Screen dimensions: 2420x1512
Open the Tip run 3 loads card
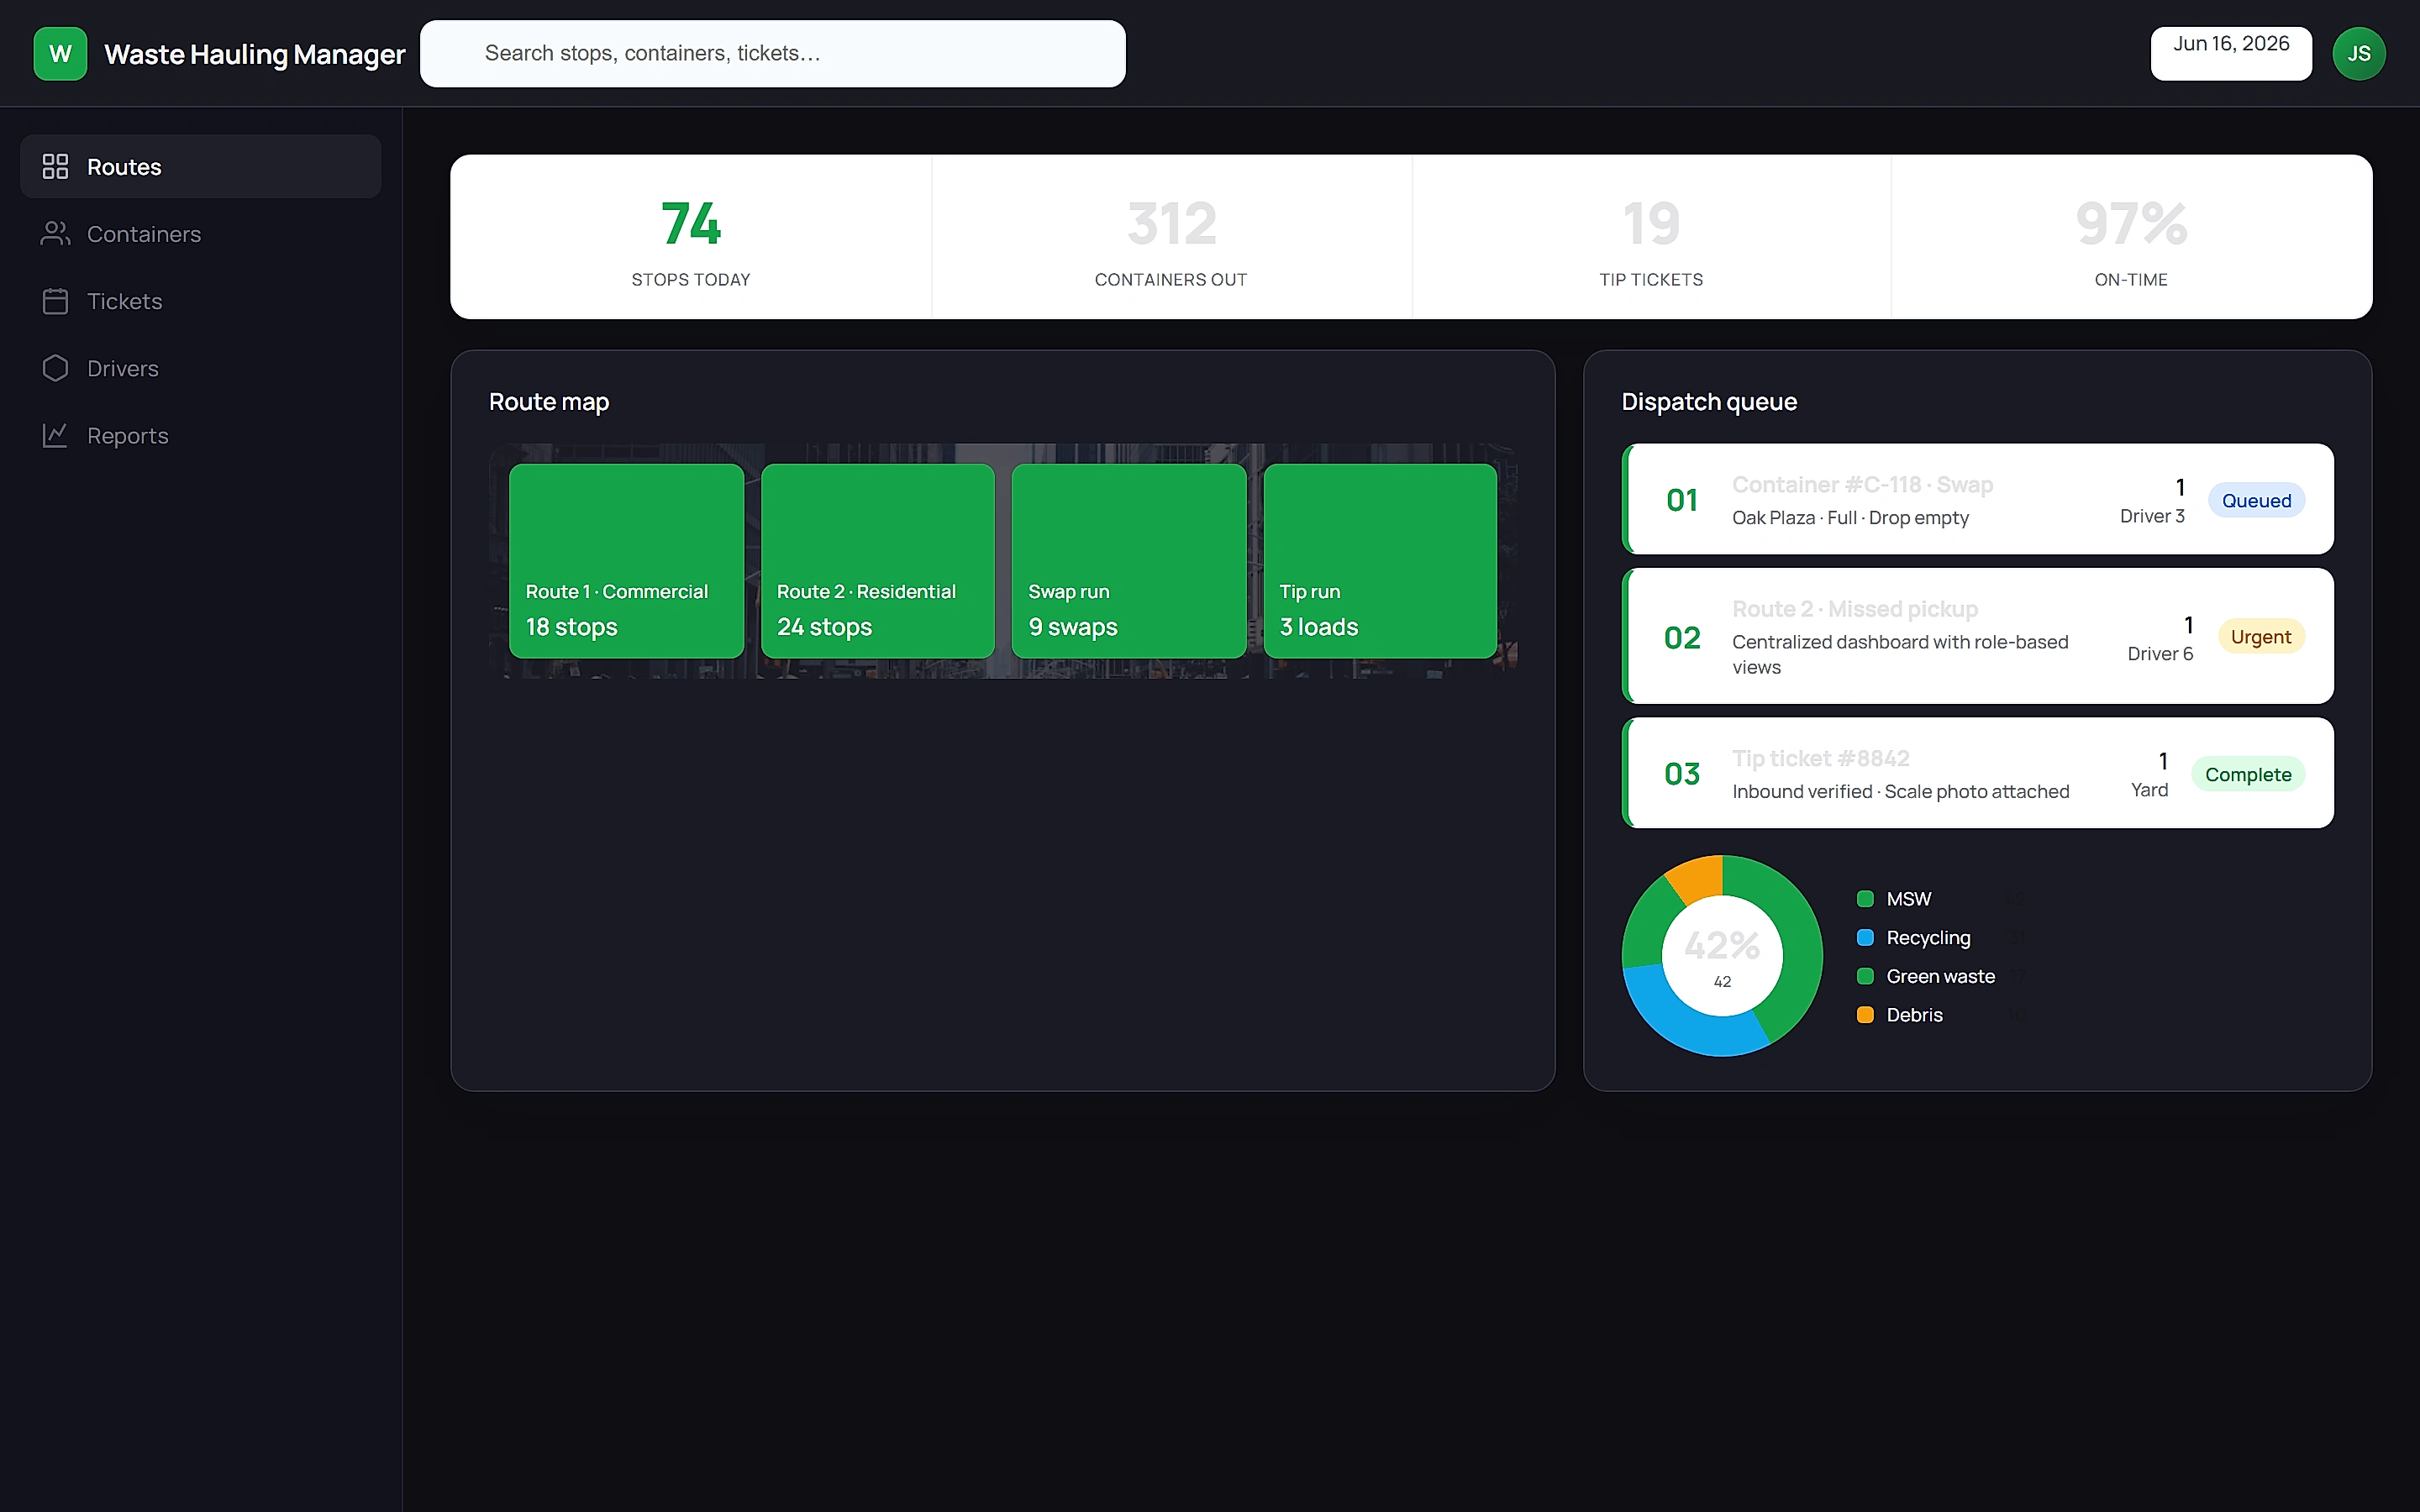(1380, 561)
